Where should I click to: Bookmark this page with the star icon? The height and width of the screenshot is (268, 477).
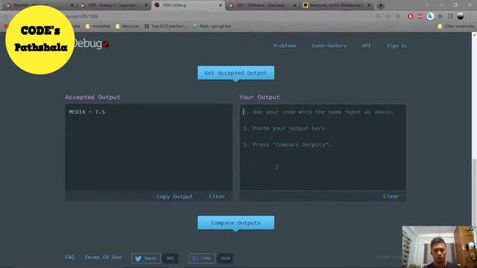(x=398, y=16)
